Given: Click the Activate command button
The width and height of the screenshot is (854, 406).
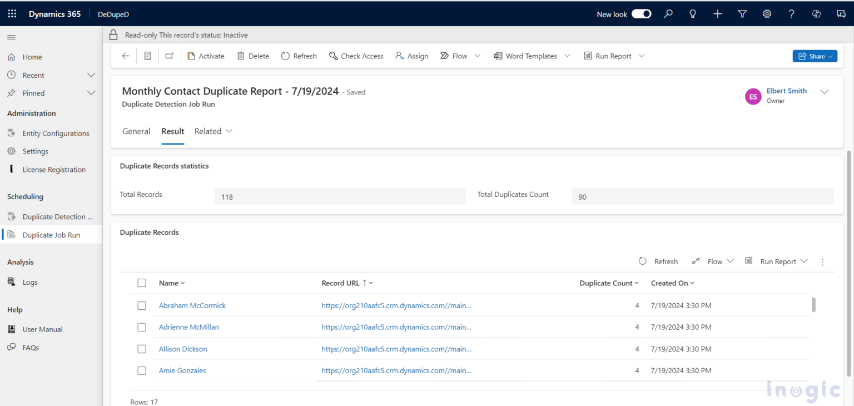Looking at the screenshot, I should [x=206, y=56].
